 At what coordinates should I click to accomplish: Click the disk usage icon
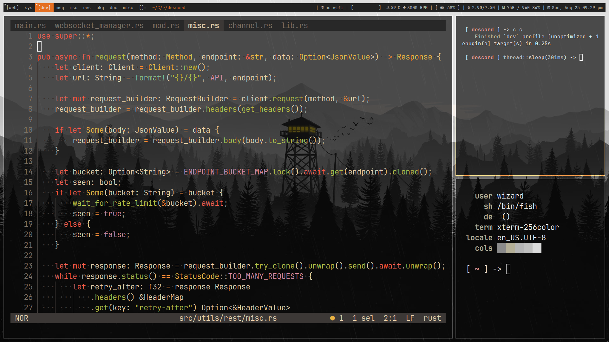[503, 8]
